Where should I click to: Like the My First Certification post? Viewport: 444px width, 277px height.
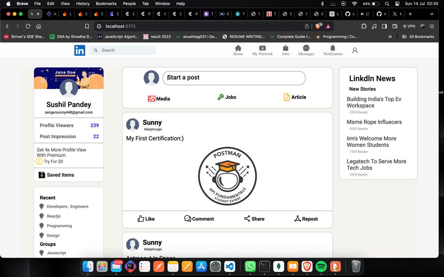146,219
